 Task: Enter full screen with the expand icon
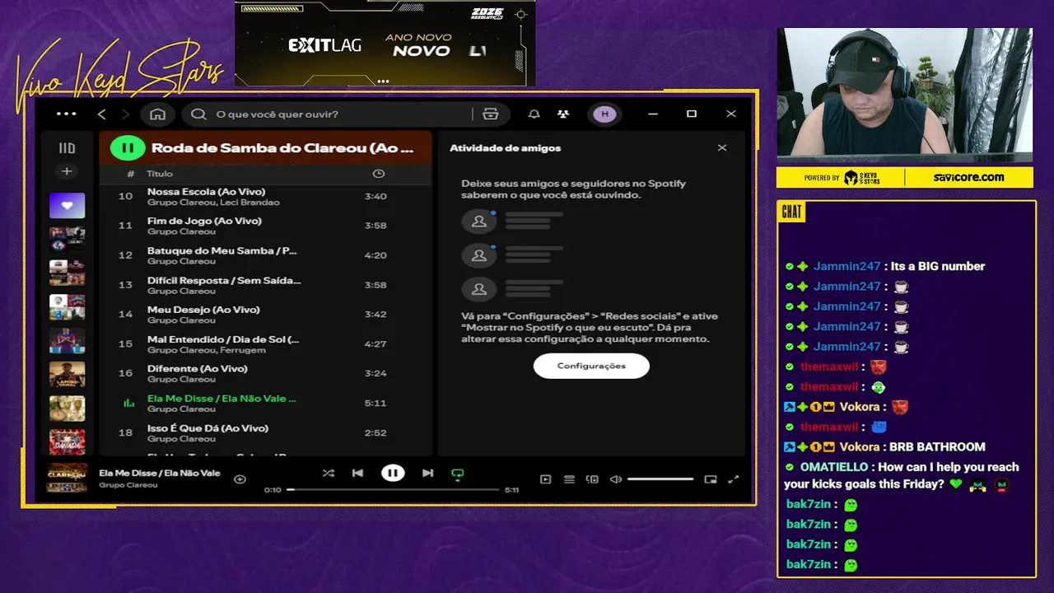[734, 479]
